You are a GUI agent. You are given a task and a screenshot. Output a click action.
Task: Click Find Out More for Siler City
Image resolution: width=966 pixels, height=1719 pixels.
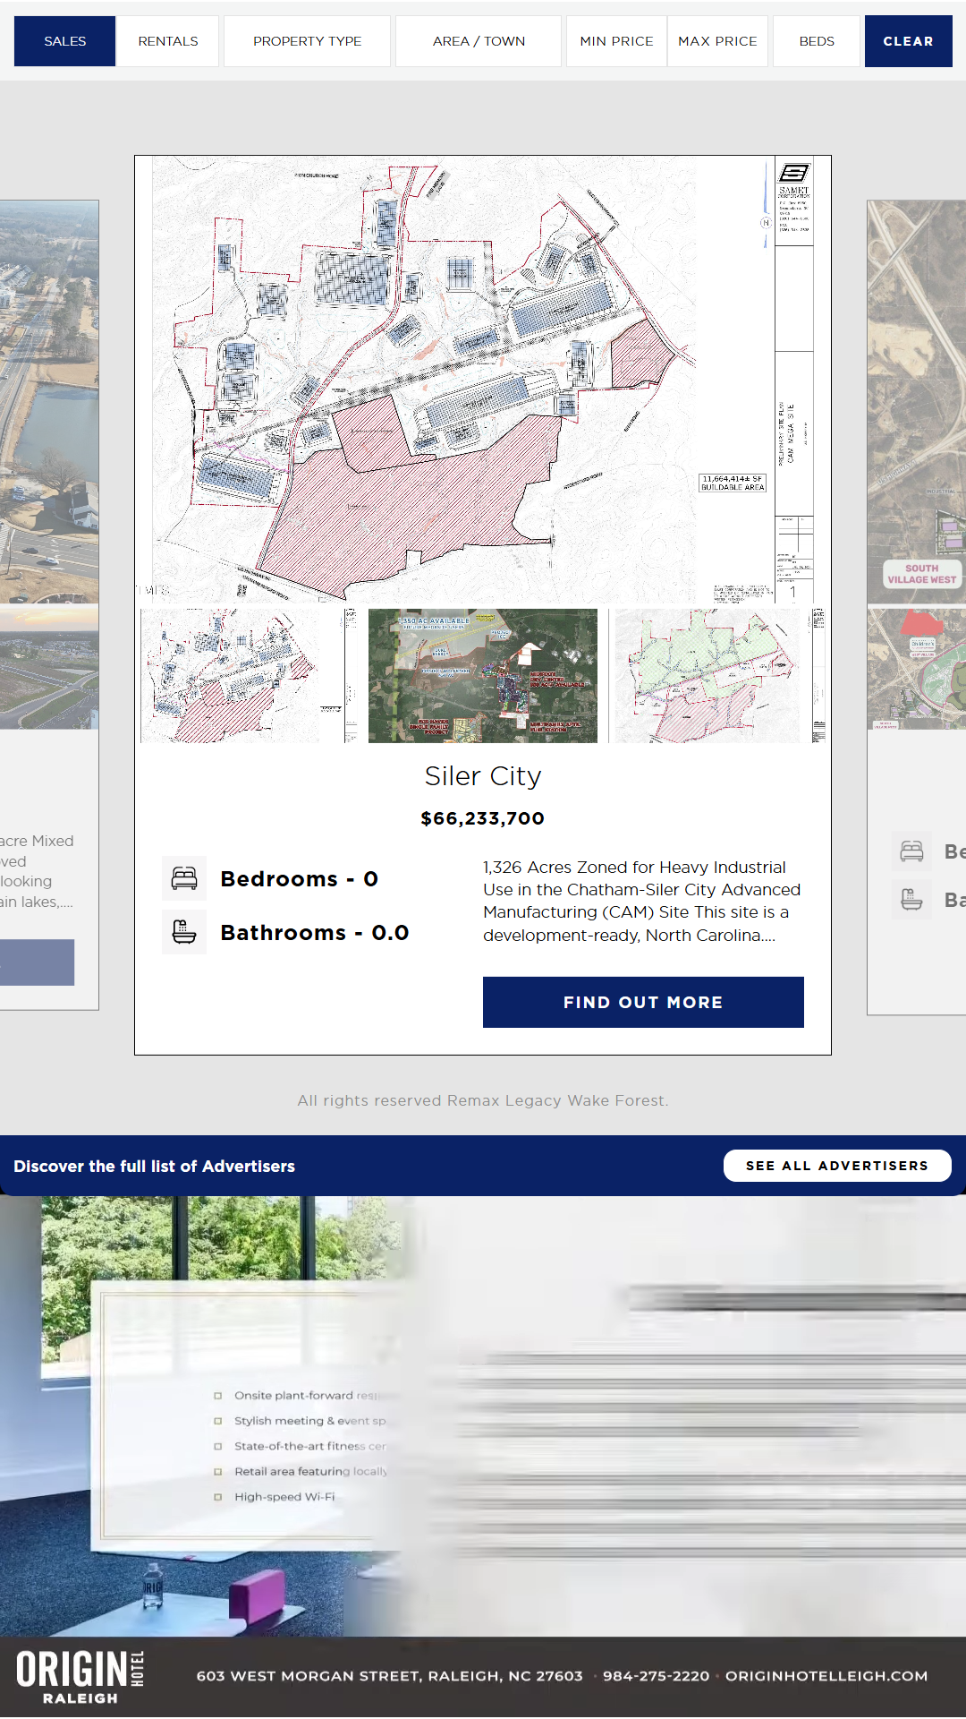(643, 1003)
